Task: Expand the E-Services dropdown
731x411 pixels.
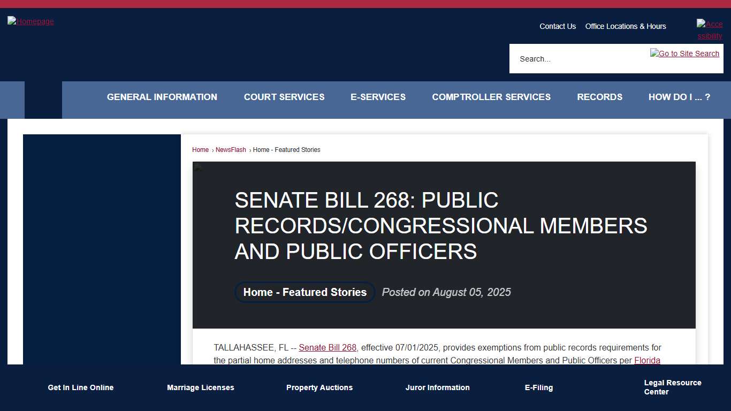Action: click(x=378, y=97)
